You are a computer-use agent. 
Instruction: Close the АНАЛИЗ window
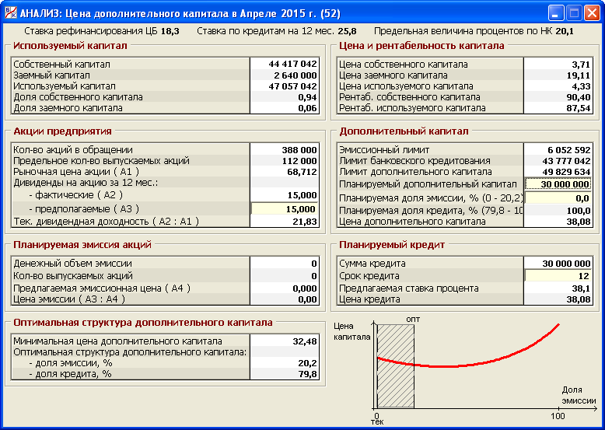click(x=592, y=13)
